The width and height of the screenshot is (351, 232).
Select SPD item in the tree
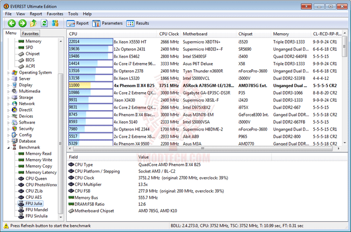(x=29, y=47)
